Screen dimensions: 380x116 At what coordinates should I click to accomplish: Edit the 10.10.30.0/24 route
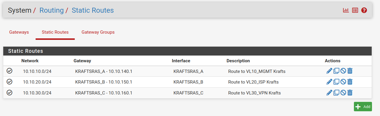pos(329,93)
